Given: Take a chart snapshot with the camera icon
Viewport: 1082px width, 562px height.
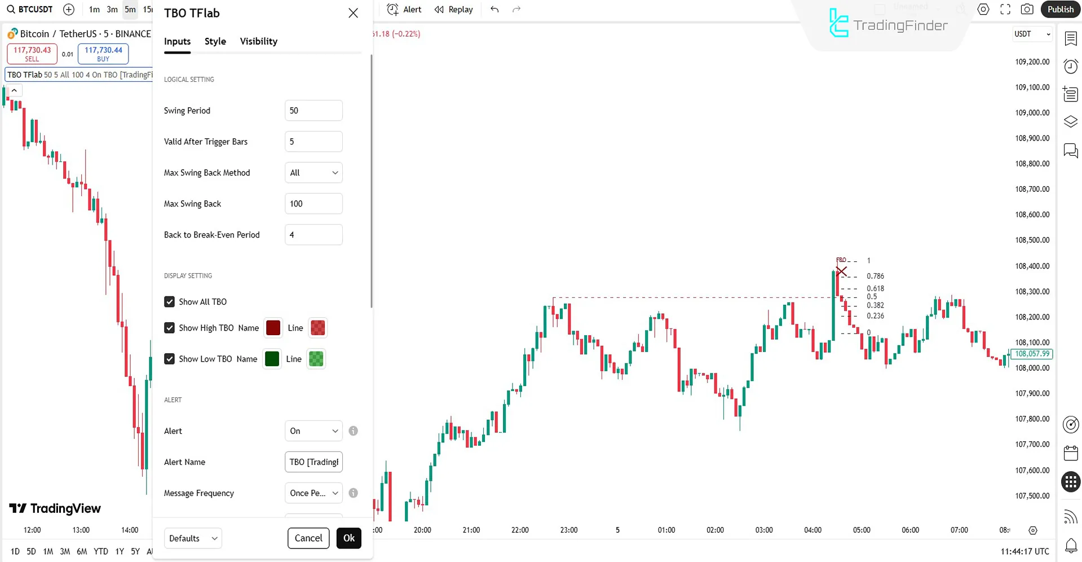Looking at the screenshot, I should 1027,9.
